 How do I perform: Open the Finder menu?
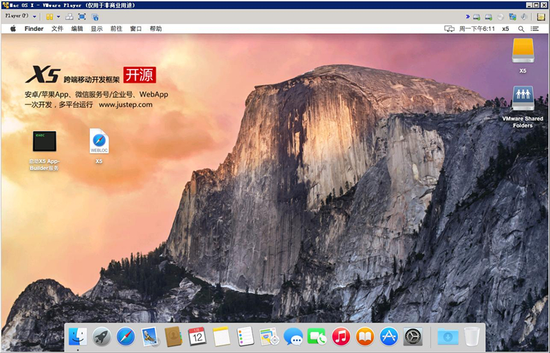pos(34,29)
